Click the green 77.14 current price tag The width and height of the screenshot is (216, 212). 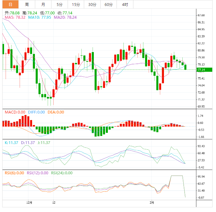201,70
